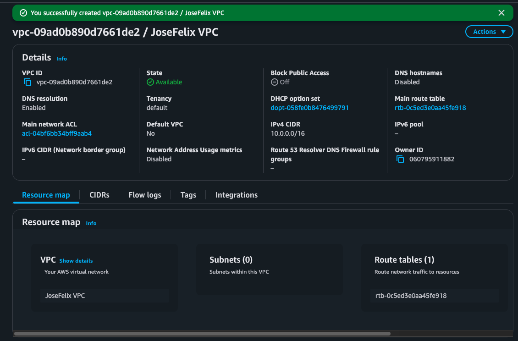Open main route table rtb-0c5ed3e0aa45fe918 link
Image resolution: width=518 pixels, height=341 pixels.
(x=430, y=108)
